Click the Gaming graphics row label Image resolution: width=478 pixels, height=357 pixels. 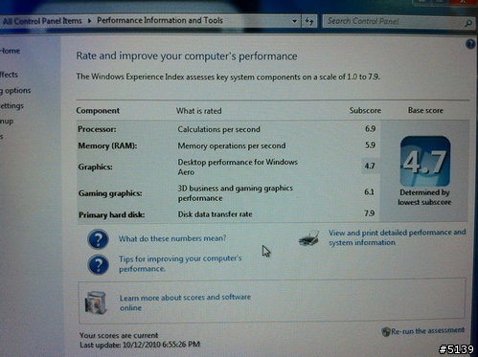110,193
